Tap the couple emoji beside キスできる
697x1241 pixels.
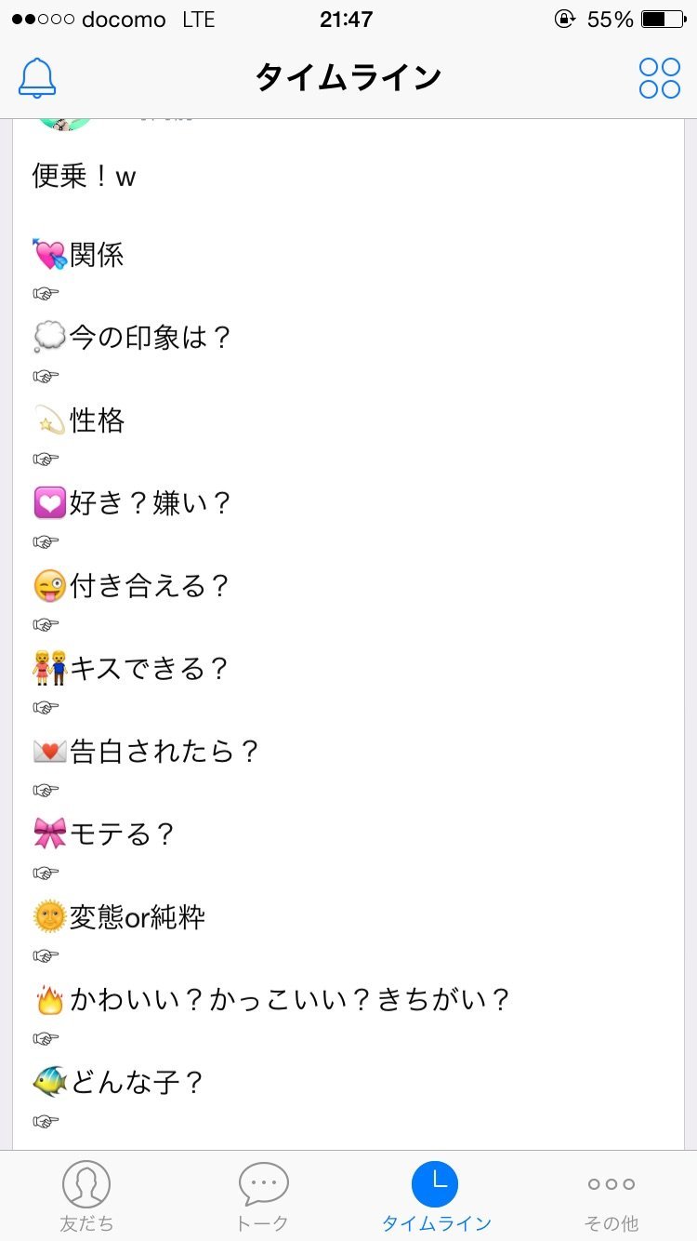(49, 669)
